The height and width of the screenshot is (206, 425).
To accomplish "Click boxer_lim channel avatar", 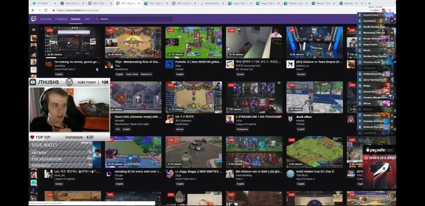I will (x=49, y=174).
